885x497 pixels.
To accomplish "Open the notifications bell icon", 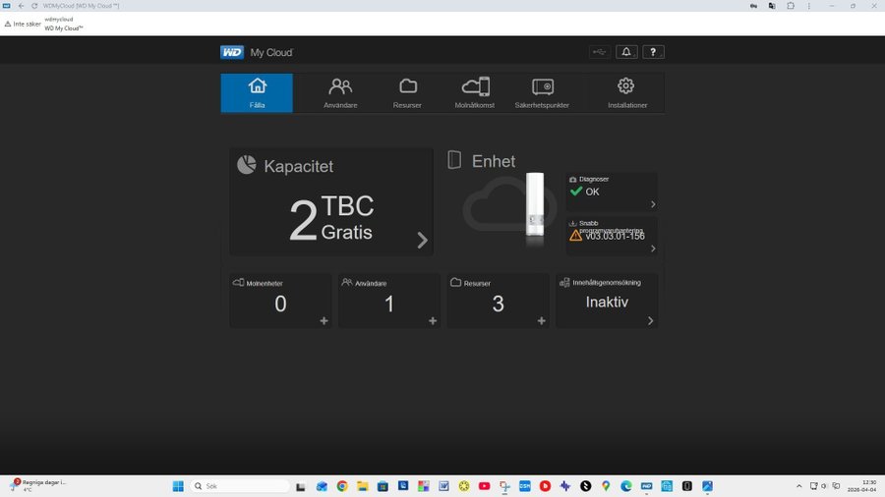I will [626, 52].
